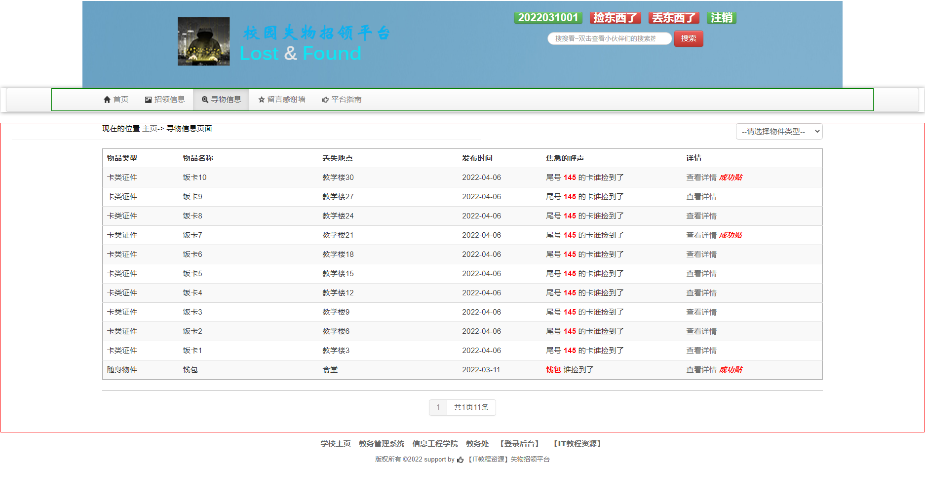Click the 教学楼12 location cell
Screen dimensions: 925x498
pos(338,293)
